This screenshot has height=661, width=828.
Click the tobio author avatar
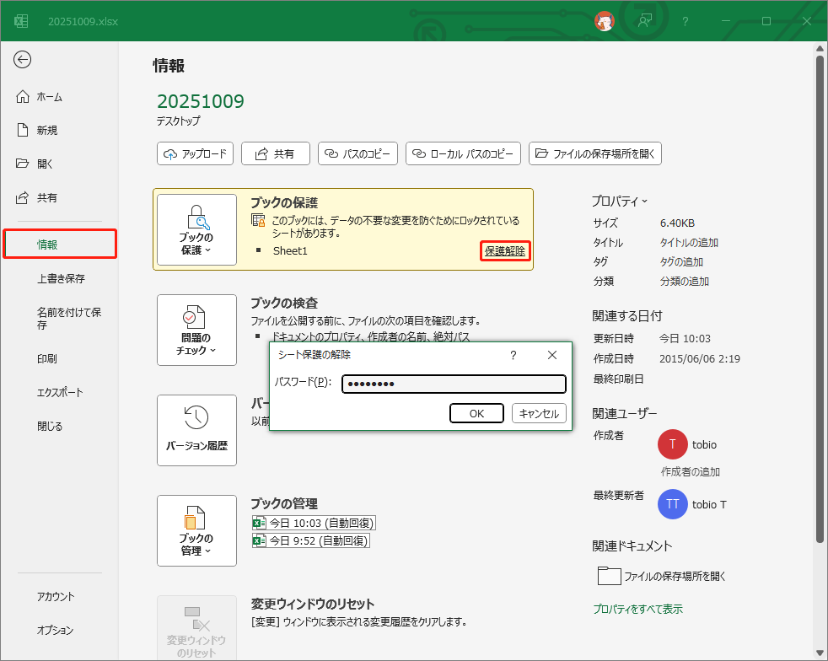click(672, 444)
